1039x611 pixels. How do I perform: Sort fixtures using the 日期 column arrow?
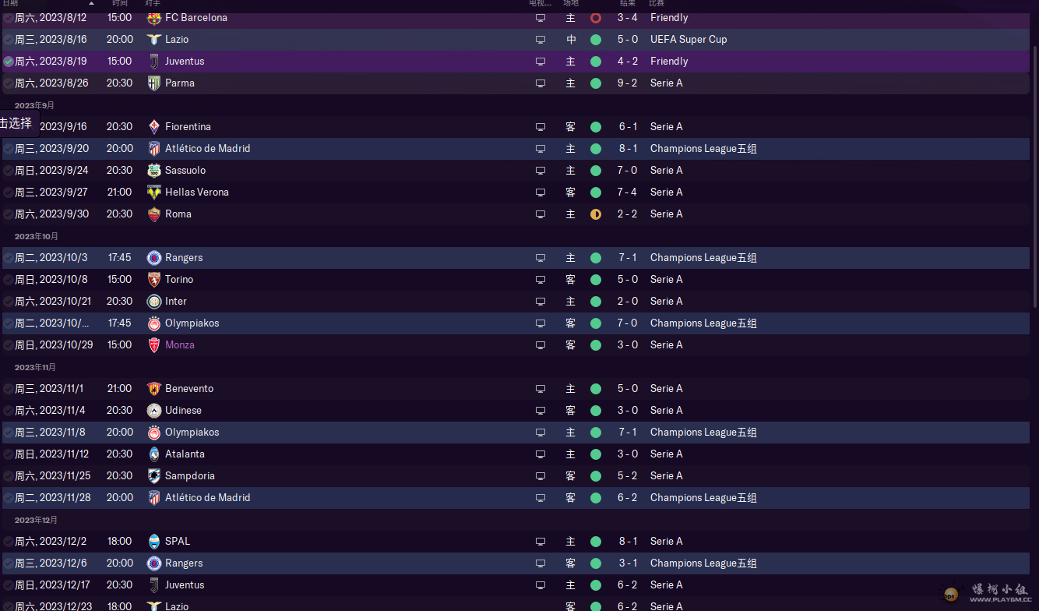pos(91,3)
